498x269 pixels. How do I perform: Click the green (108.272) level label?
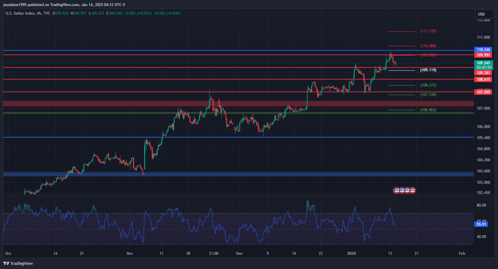point(428,85)
